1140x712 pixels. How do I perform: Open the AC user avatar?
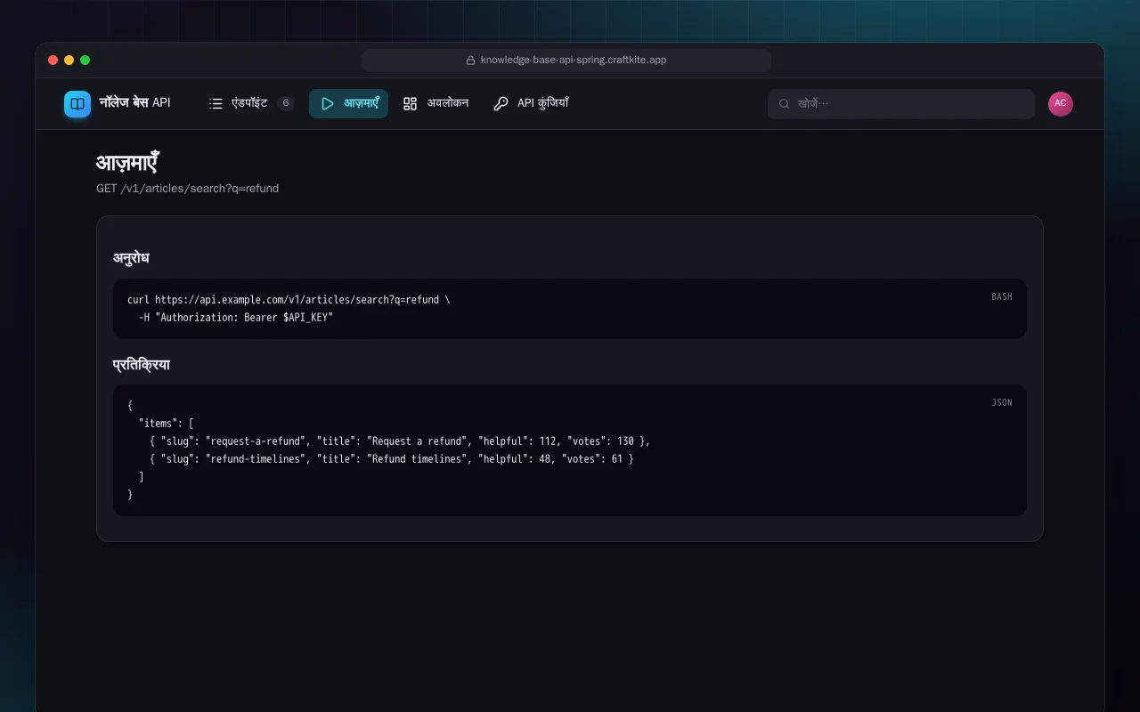[1061, 103]
